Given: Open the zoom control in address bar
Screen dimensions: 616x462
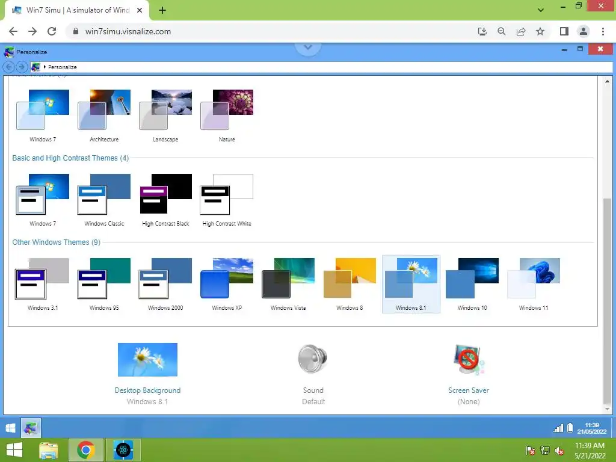Looking at the screenshot, I should 502,31.
